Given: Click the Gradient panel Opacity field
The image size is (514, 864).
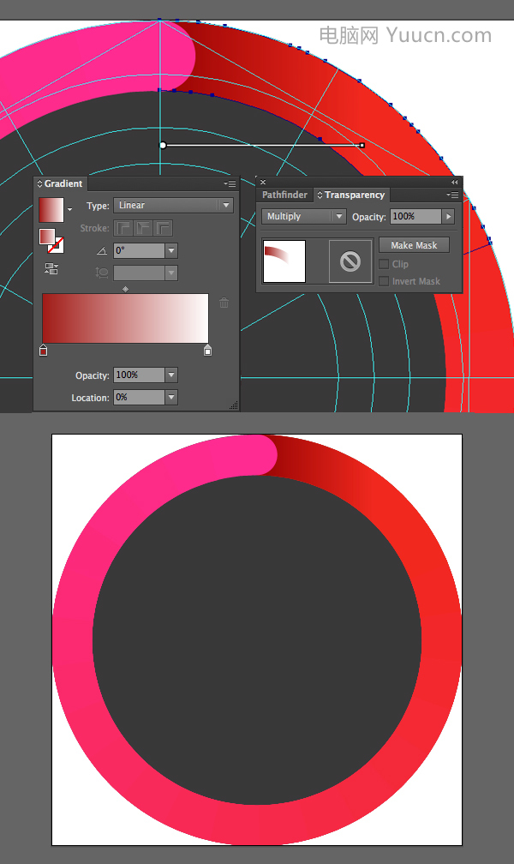Looking at the screenshot, I should (x=139, y=375).
